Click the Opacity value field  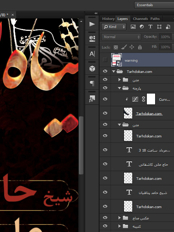[166, 37]
